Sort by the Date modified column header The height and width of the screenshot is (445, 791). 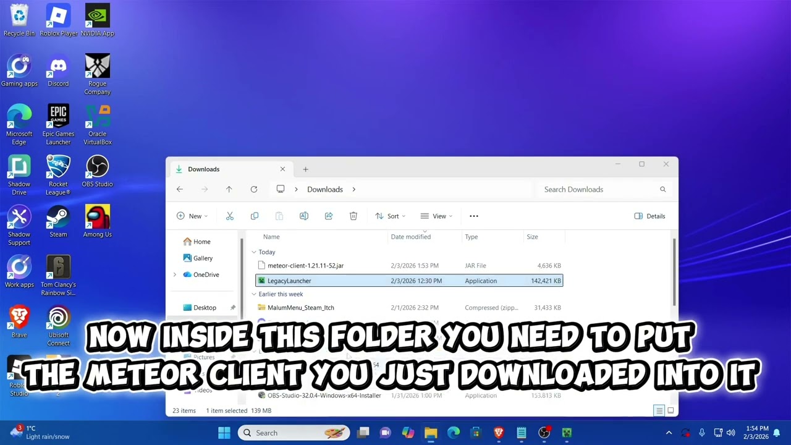pyautogui.click(x=410, y=237)
